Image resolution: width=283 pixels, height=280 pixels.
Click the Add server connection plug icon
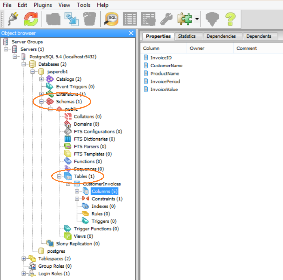[x=13, y=19]
